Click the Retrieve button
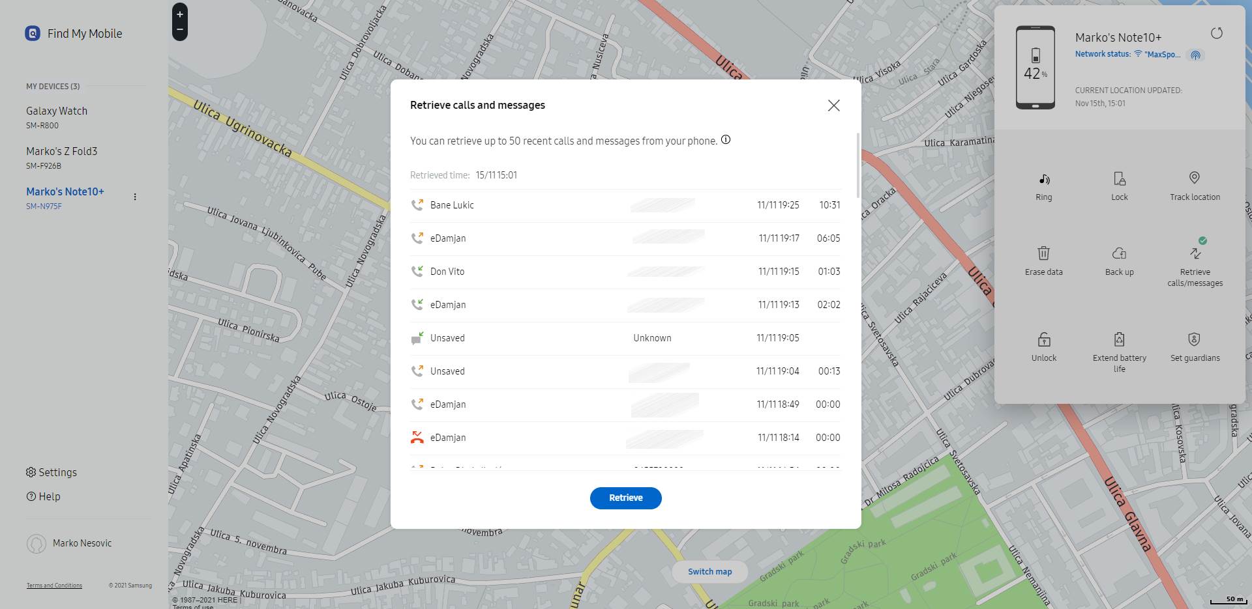Viewport: 1252px width, 609px height. tap(625, 497)
